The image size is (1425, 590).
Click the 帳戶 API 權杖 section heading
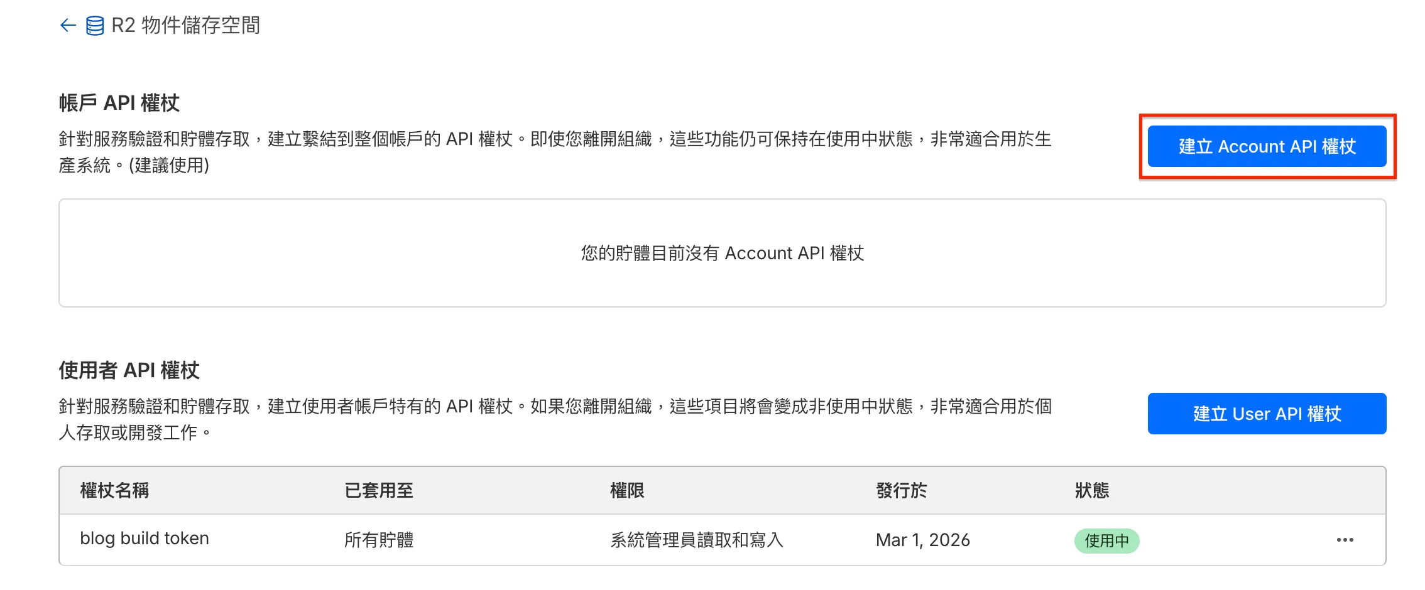coord(119,102)
